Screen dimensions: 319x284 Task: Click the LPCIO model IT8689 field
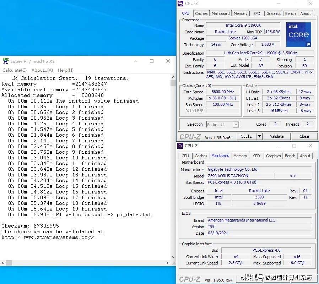point(259,203)
